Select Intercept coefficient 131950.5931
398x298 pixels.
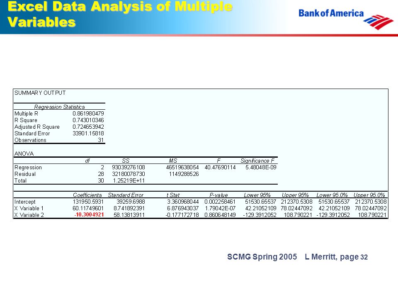(88, 202)
